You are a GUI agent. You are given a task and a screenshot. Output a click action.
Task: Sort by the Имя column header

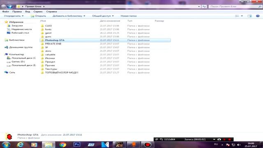coord(43,21)
